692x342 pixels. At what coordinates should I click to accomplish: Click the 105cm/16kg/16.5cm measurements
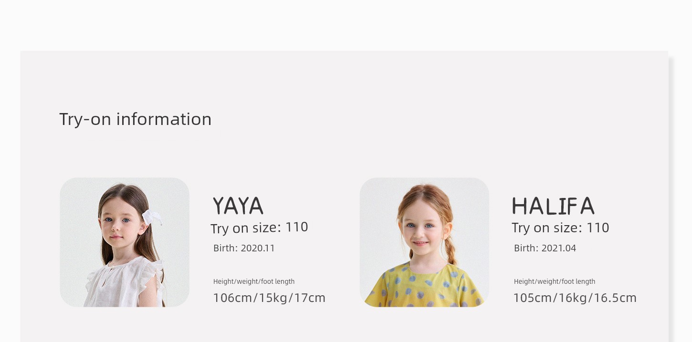point(575,298)
